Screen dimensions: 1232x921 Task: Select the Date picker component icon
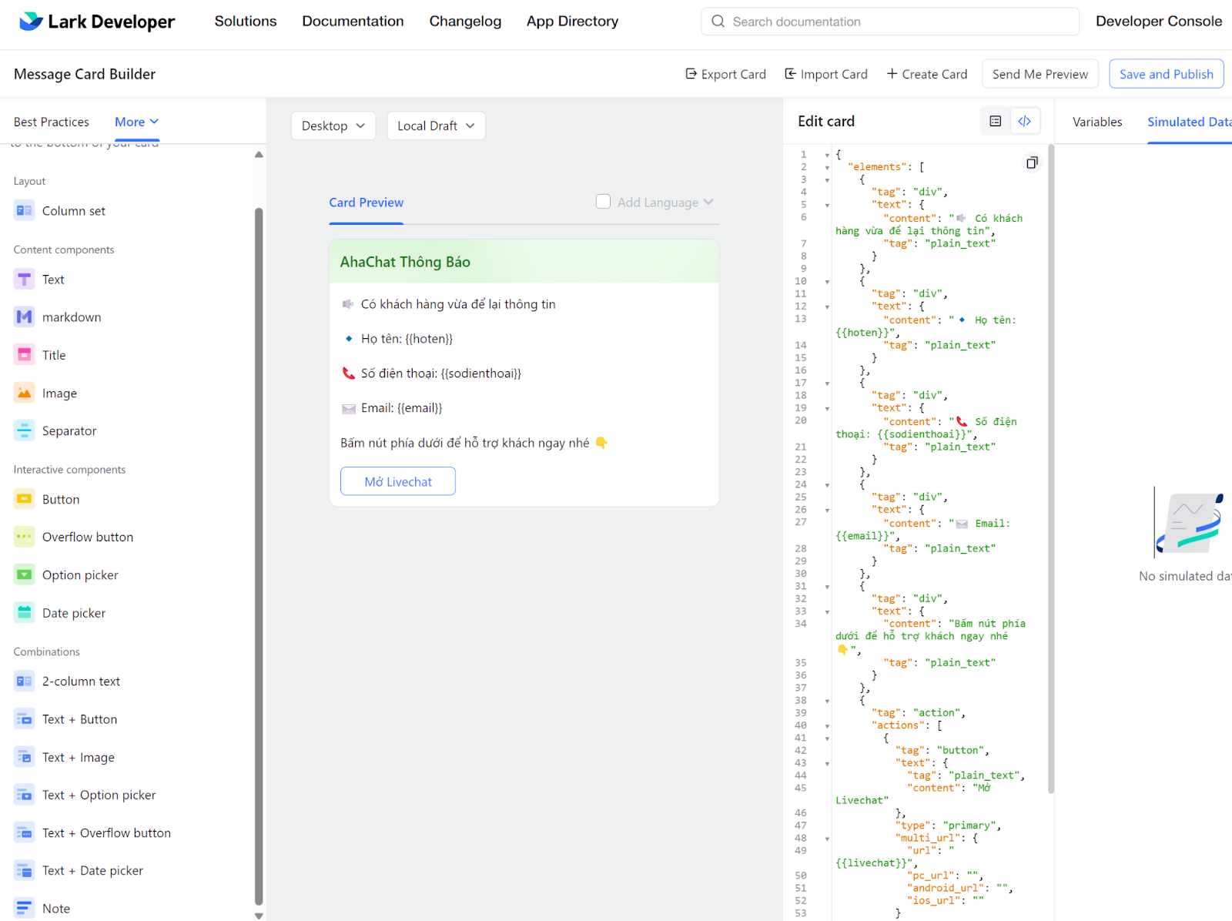pyautogui.click(x=25, y=613)
